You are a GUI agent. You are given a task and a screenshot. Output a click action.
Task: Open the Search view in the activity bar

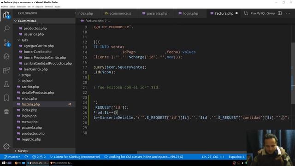(6, 29)
